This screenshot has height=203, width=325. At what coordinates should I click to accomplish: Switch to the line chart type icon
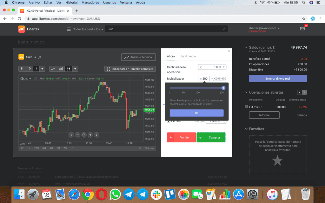(53, 69)
